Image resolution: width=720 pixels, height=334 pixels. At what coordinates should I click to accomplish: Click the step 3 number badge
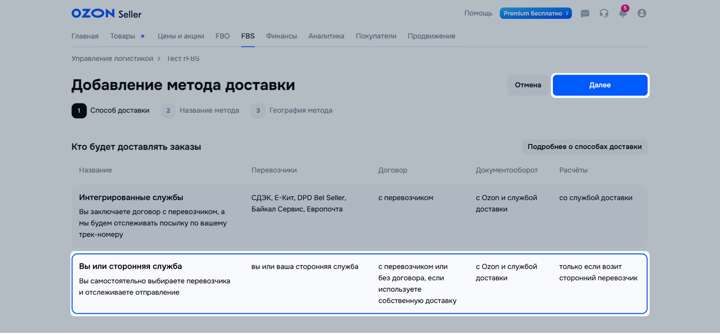pyautogui.click(x=258, y=111)
